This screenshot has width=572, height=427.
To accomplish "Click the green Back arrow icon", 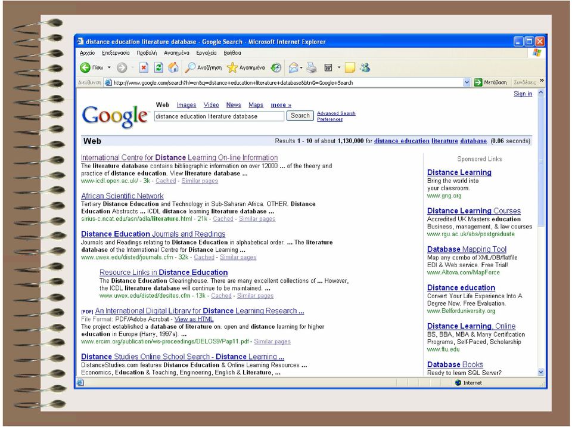I will pos(85,67).
